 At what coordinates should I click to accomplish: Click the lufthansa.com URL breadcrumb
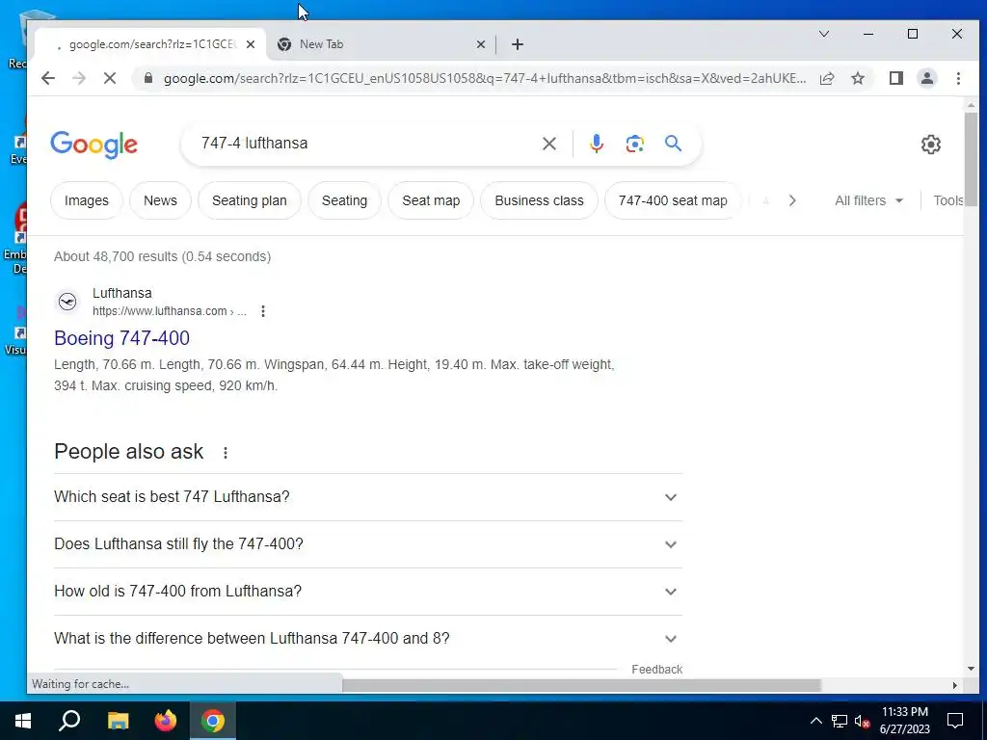(169, 311)
